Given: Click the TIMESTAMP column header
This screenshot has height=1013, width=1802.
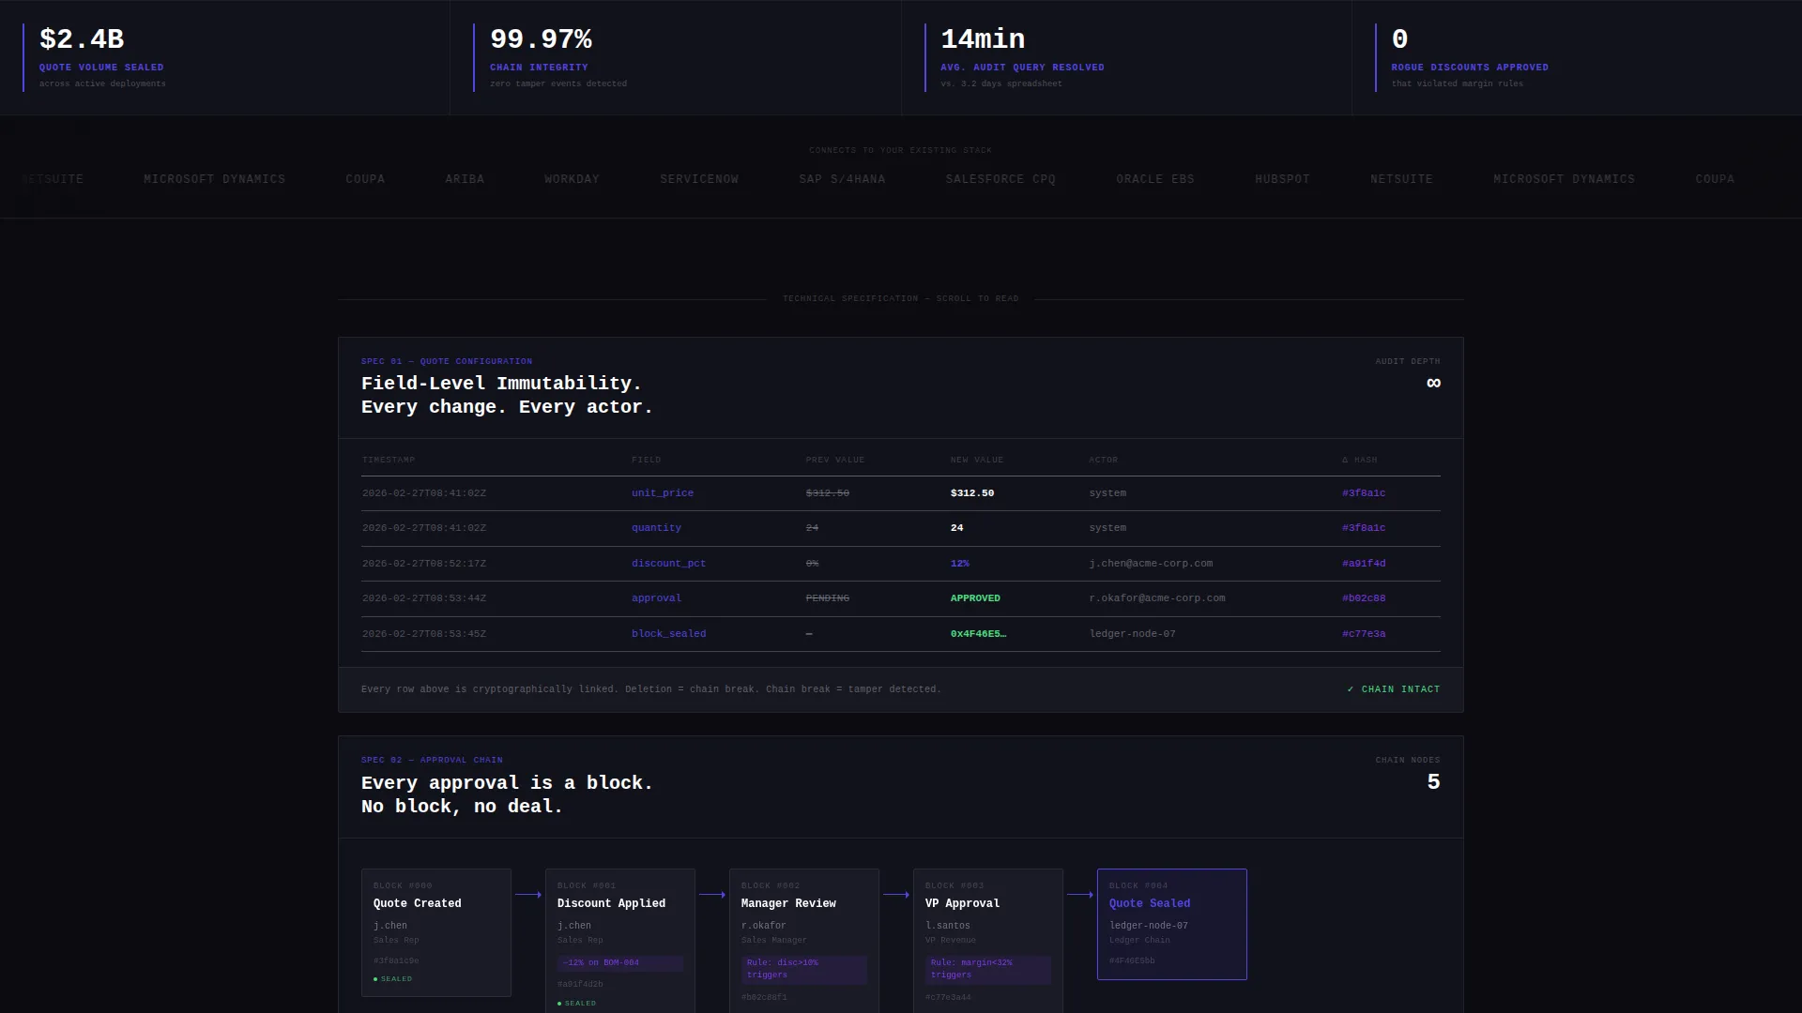Looking at the screenshot, I should [389, 460].
